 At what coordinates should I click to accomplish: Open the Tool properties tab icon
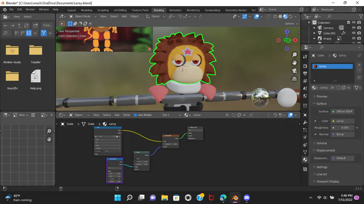305,56
